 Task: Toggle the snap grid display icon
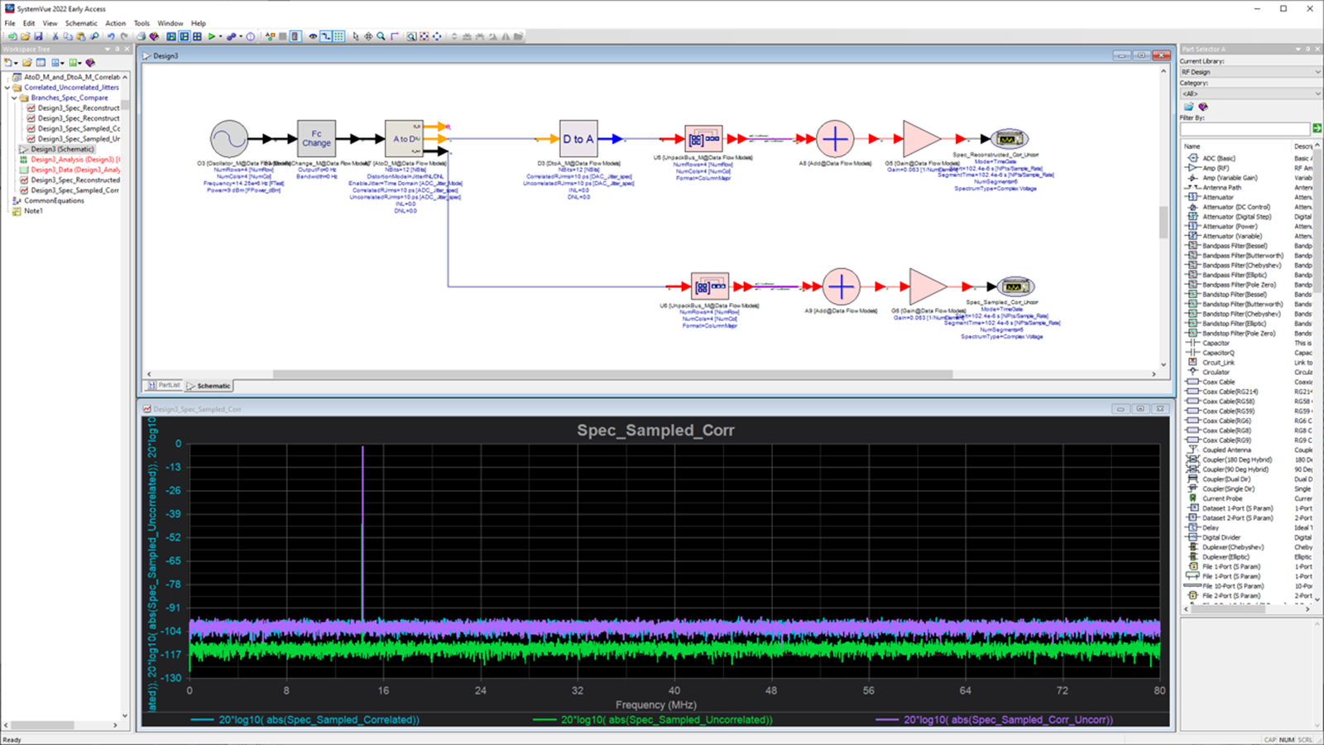[338, 36]
